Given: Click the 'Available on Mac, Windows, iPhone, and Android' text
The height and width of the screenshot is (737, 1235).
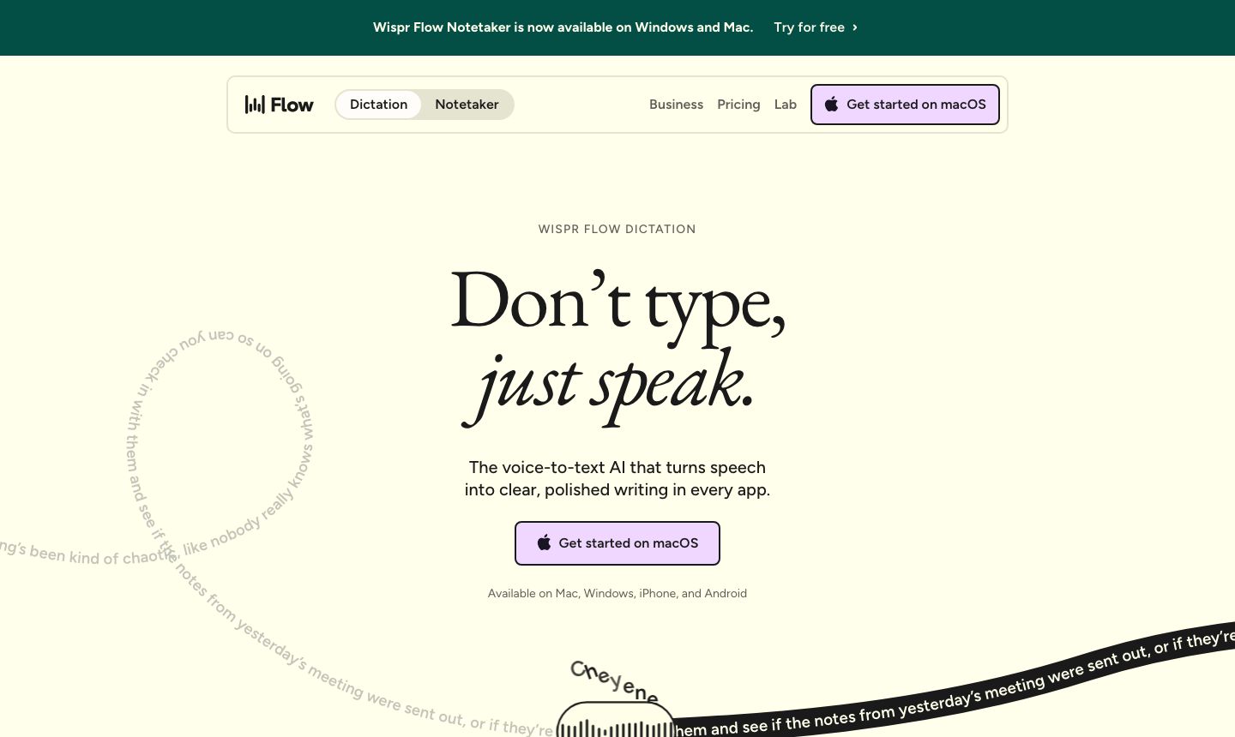Looking at the screenshot, I should coord(617,593).
